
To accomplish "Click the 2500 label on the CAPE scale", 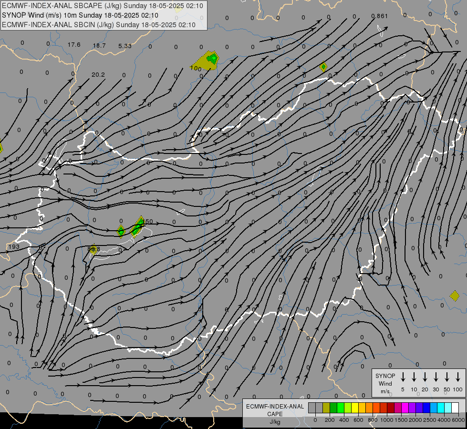I will (x=430, y=420).
